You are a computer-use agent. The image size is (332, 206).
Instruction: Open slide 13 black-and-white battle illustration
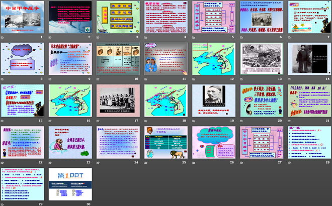point(262,59)
